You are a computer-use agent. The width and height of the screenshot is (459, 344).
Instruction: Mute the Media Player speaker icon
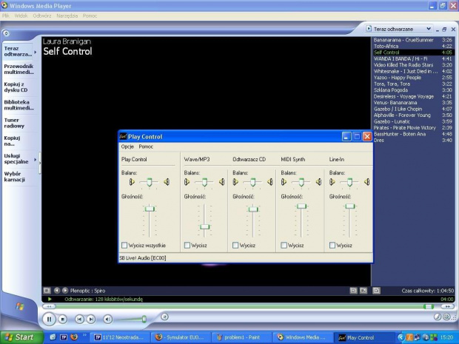(108, 319)
